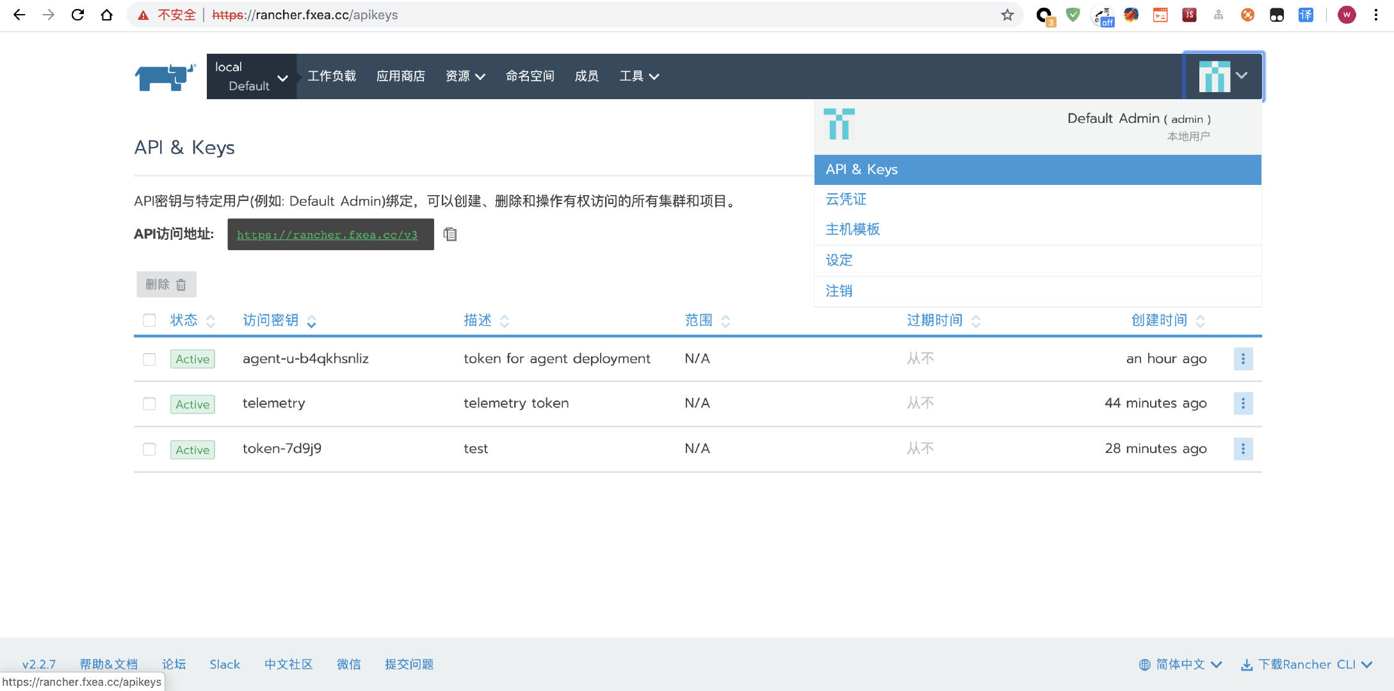
Task: Reload the page with browser refresh icon
Action: [x=77, y=15]
